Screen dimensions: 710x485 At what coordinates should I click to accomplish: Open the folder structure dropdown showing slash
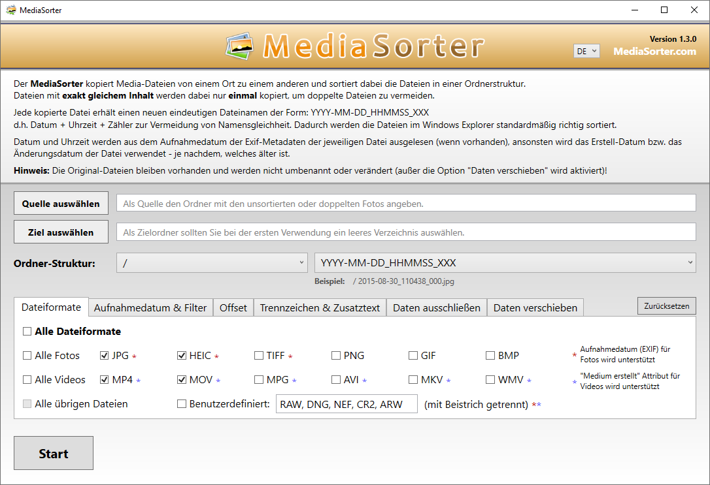pyautogui.click(x=212, y=263)
